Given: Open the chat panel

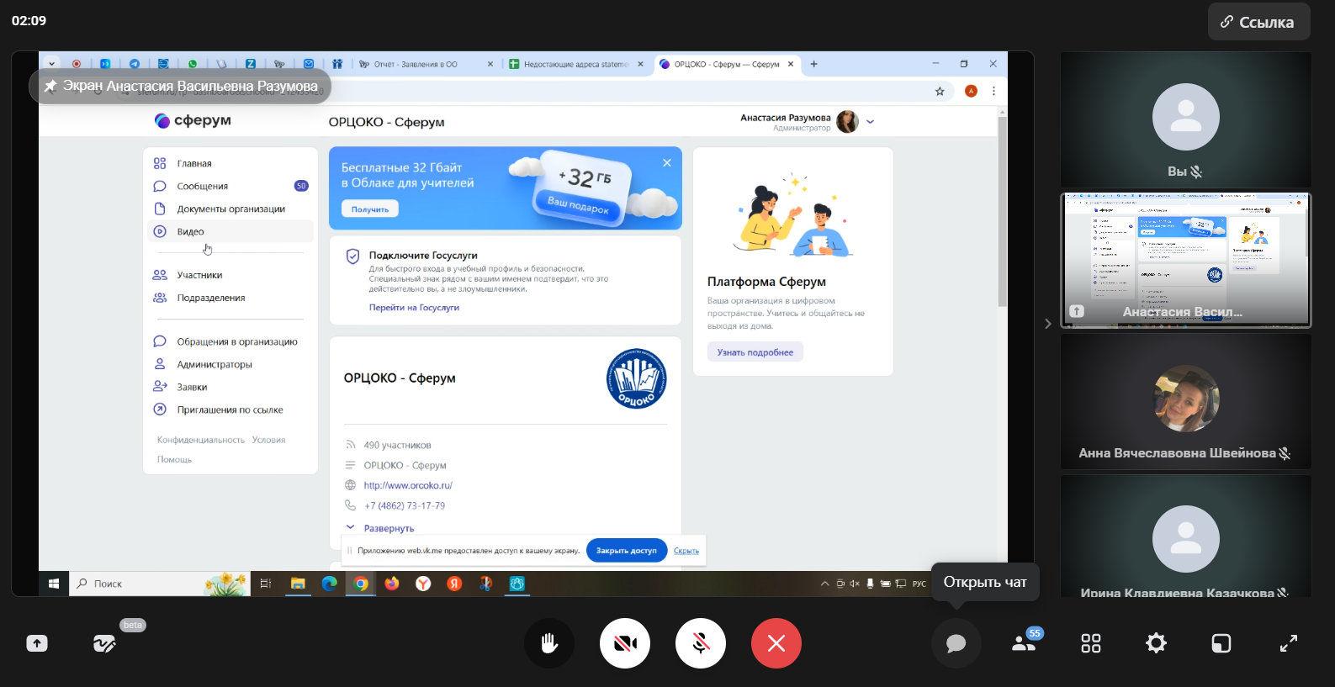Looking at the screenshot, I should click(x=956, y=643).
